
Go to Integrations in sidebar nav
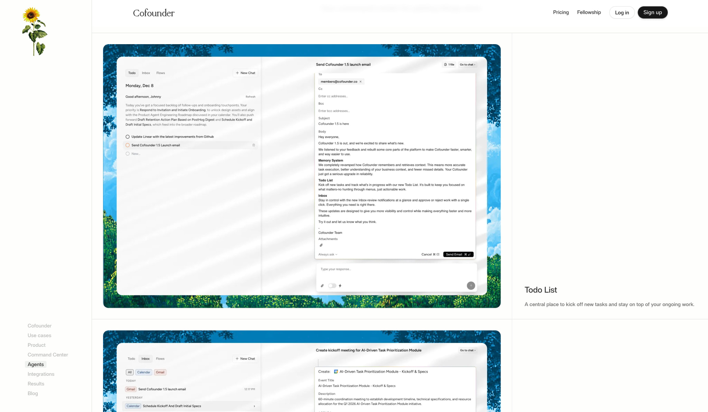[41, 374]
